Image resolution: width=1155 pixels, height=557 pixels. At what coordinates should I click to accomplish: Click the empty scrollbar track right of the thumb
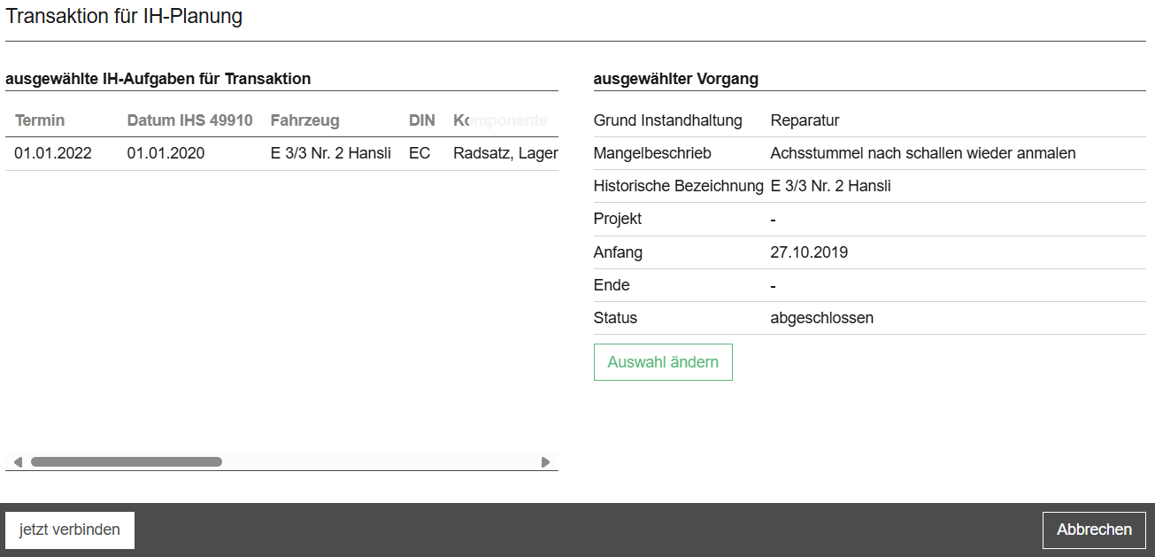click(381, 462)
